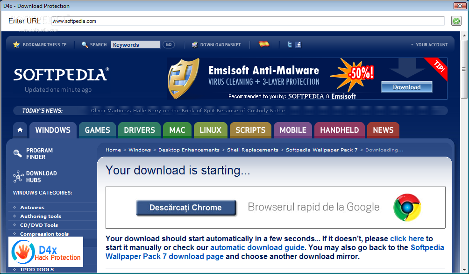The image size is (469, 274).
Task: Click the Program Finder magnifier icon
Action: tap(18, 154)
